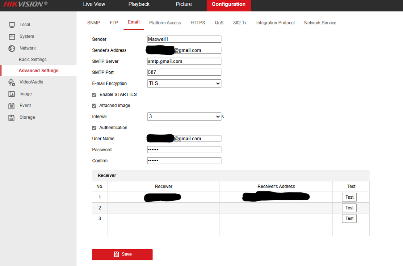Click the Password input field
This screenshot has height=266, width=403.
pyautogui.click(x=184, y=150)
